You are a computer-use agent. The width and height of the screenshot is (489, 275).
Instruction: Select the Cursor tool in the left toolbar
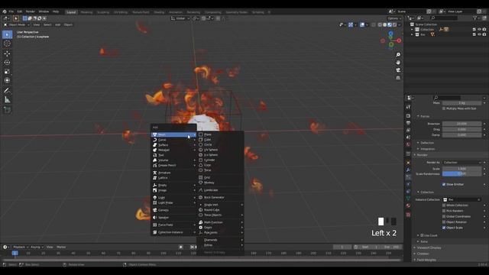(x=7, y=44)
